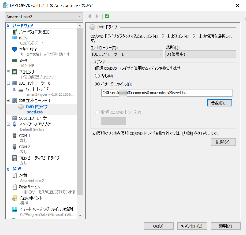Image resolution: width=246 pixels, height=235 pixels.
Task: Expand the プロセッサ tree node
Action: 8,72
